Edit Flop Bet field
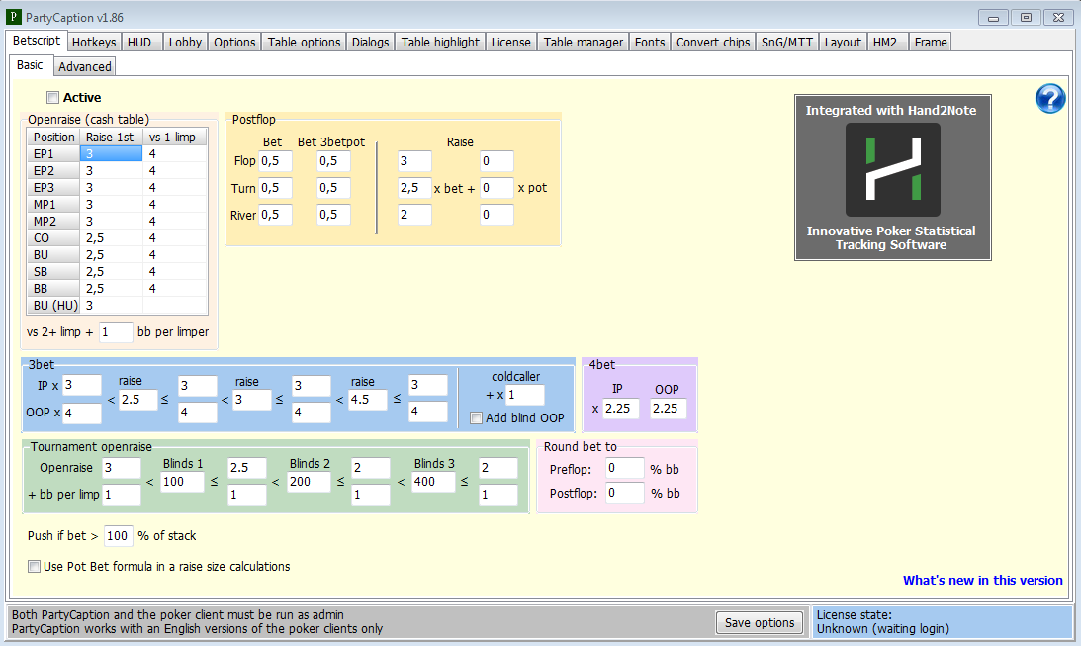Image resolution: width=1081 pixels, height=646 pixels. click(275, 161)
